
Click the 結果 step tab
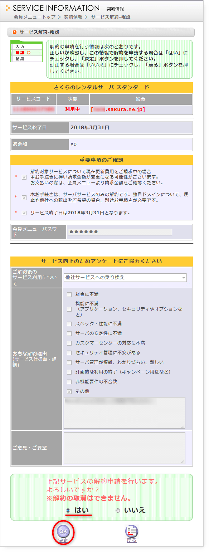point(27,59)
